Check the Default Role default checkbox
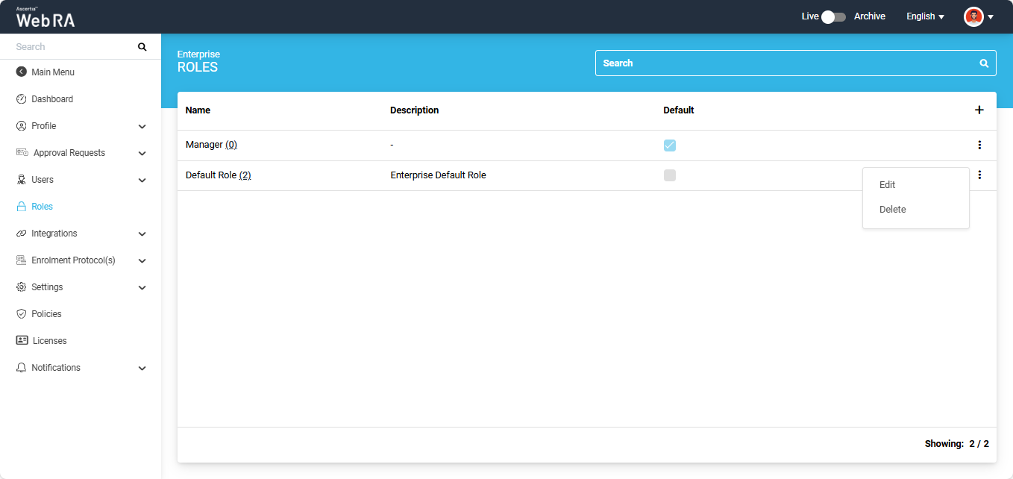This screenshot has width=1013, height=479. 670,175
